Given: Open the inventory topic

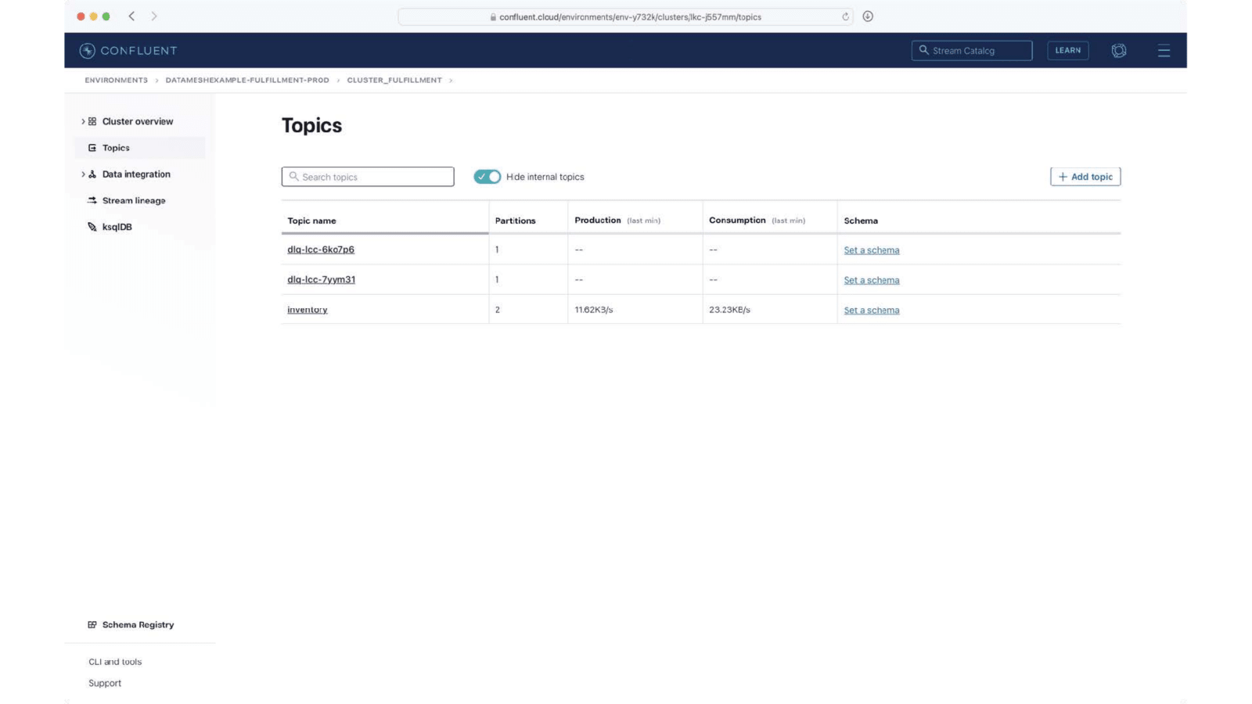Looking at the screenshot, I should [x=308, y=310].
